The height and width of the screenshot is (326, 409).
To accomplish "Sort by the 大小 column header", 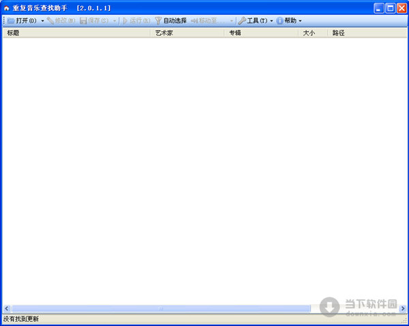I will (313, 33).
